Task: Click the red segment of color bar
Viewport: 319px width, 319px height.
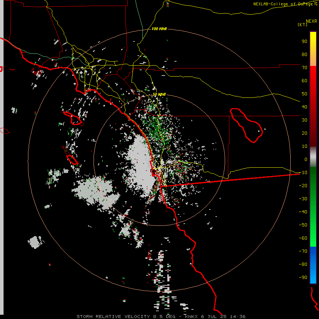Action: (313, 106)
